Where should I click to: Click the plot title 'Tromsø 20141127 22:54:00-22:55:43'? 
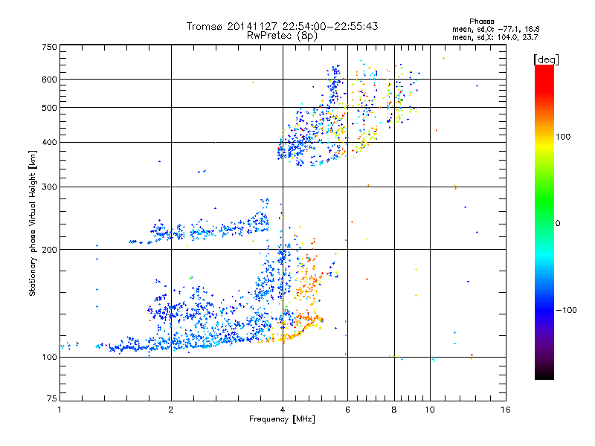[282, 26]
